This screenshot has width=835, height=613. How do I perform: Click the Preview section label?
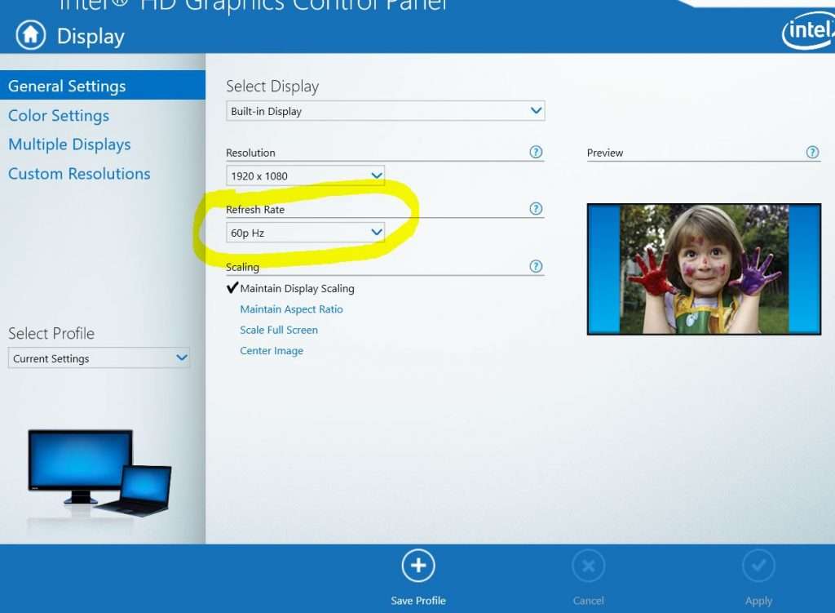coord(605,153)
